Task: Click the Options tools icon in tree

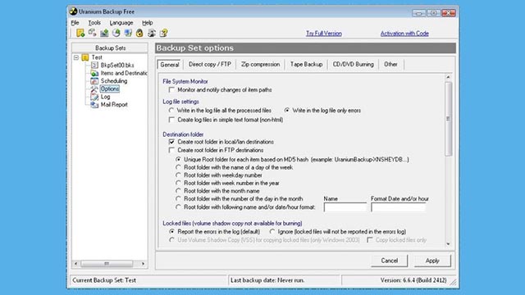Action: [94, 89]
